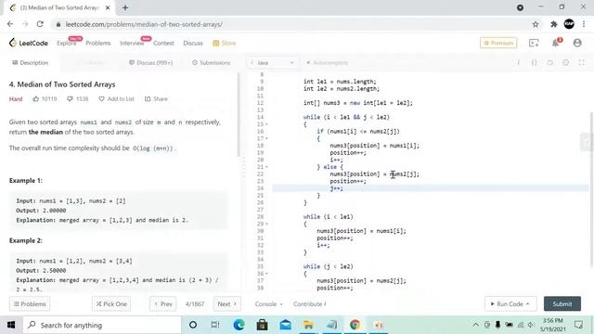Screen dimensions: 594x334
Task: Open the Java language dropdown
Action: [x=272, y=63]
